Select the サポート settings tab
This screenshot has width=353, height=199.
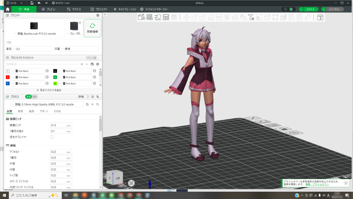(44, 111)
